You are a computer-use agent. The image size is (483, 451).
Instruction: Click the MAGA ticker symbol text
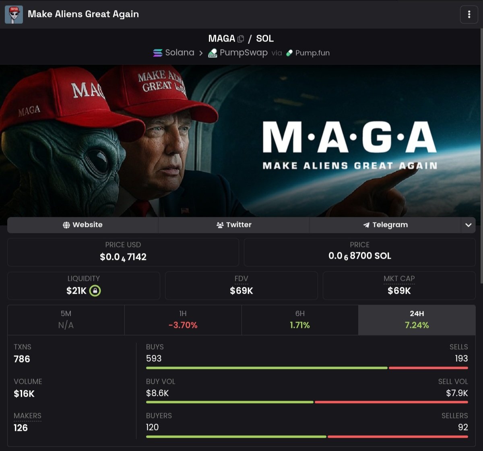click(x=222, y=39)
